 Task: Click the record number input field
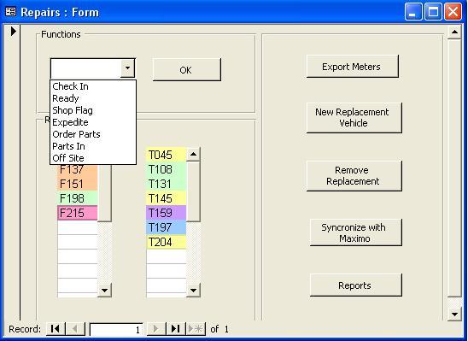pyautogui.click(x=116, y=330)
